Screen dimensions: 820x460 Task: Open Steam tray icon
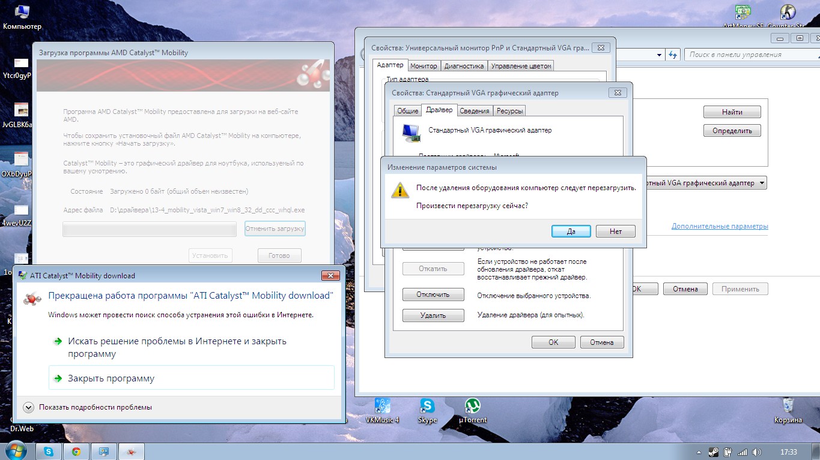coord(713,452)
